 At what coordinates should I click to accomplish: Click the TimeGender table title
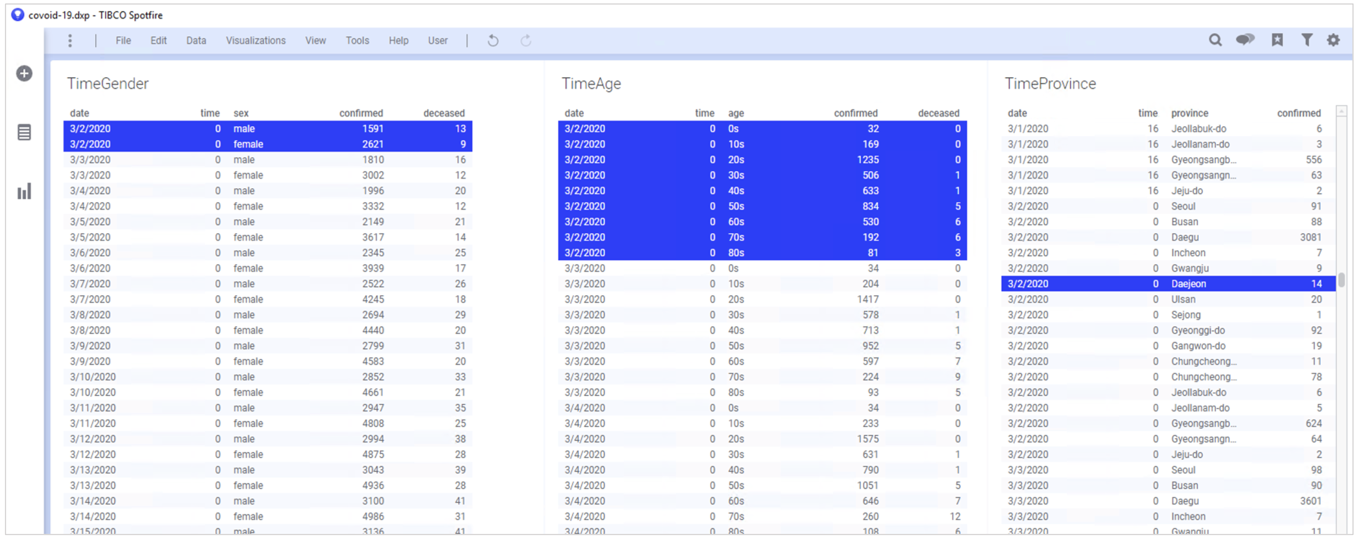pos(108,83)
